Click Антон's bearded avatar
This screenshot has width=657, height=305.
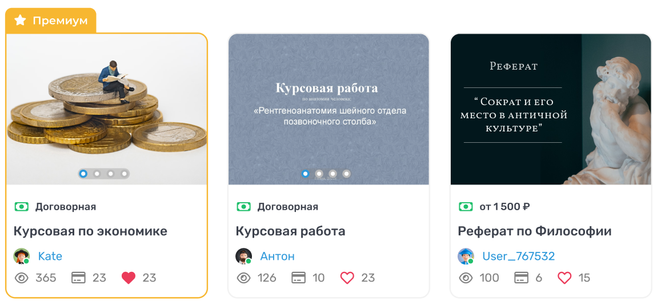pyautogui.click(x=243, y=256)
